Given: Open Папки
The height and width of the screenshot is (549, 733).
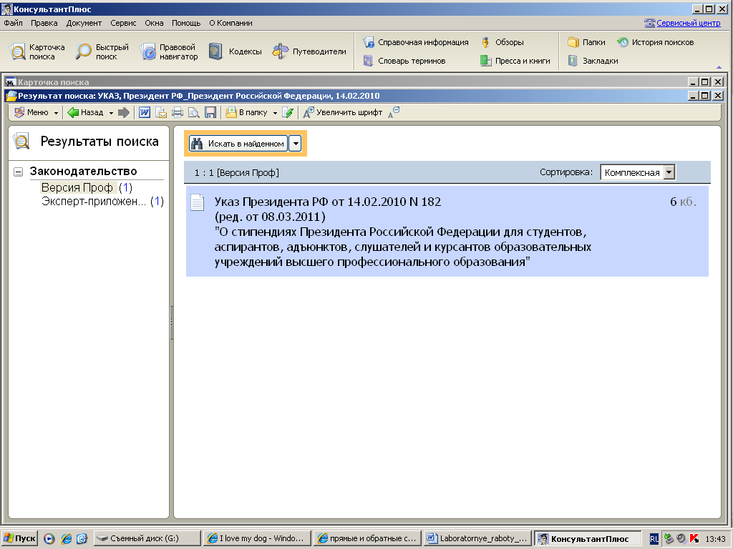Looking at the screenshot, I should tap(587, 42).
